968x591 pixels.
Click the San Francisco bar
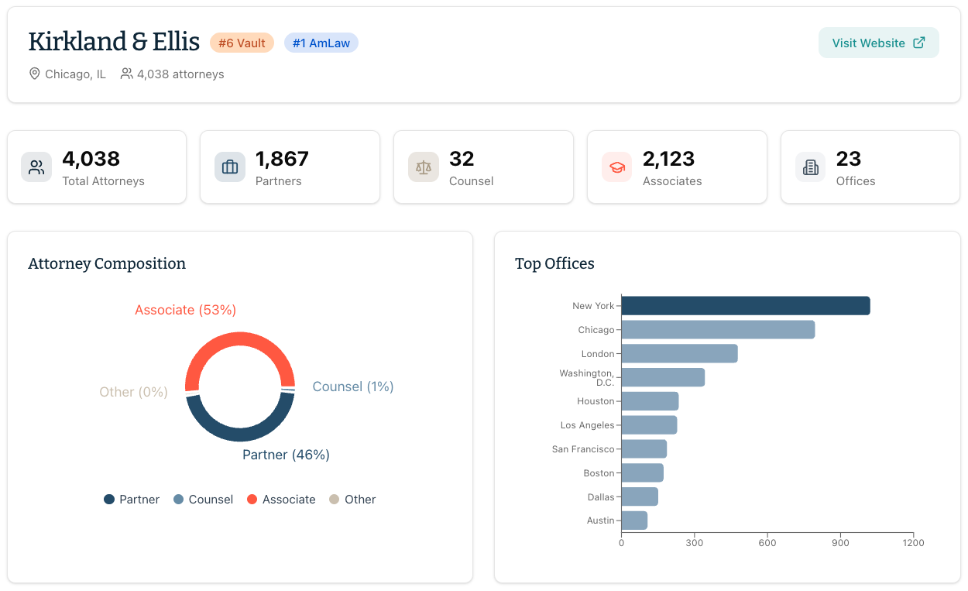pyautogui.click(x=644, y=449)
